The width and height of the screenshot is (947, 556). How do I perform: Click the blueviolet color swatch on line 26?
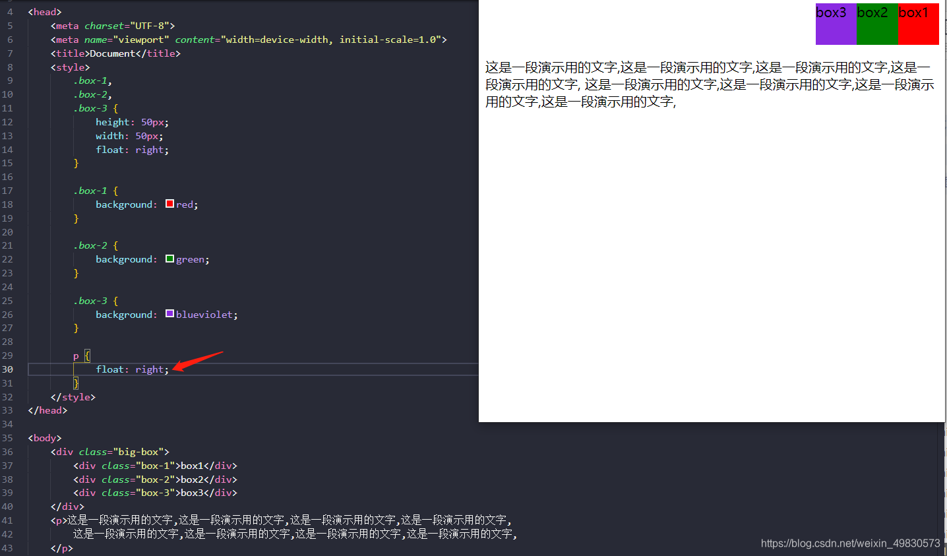pos(169,314)
